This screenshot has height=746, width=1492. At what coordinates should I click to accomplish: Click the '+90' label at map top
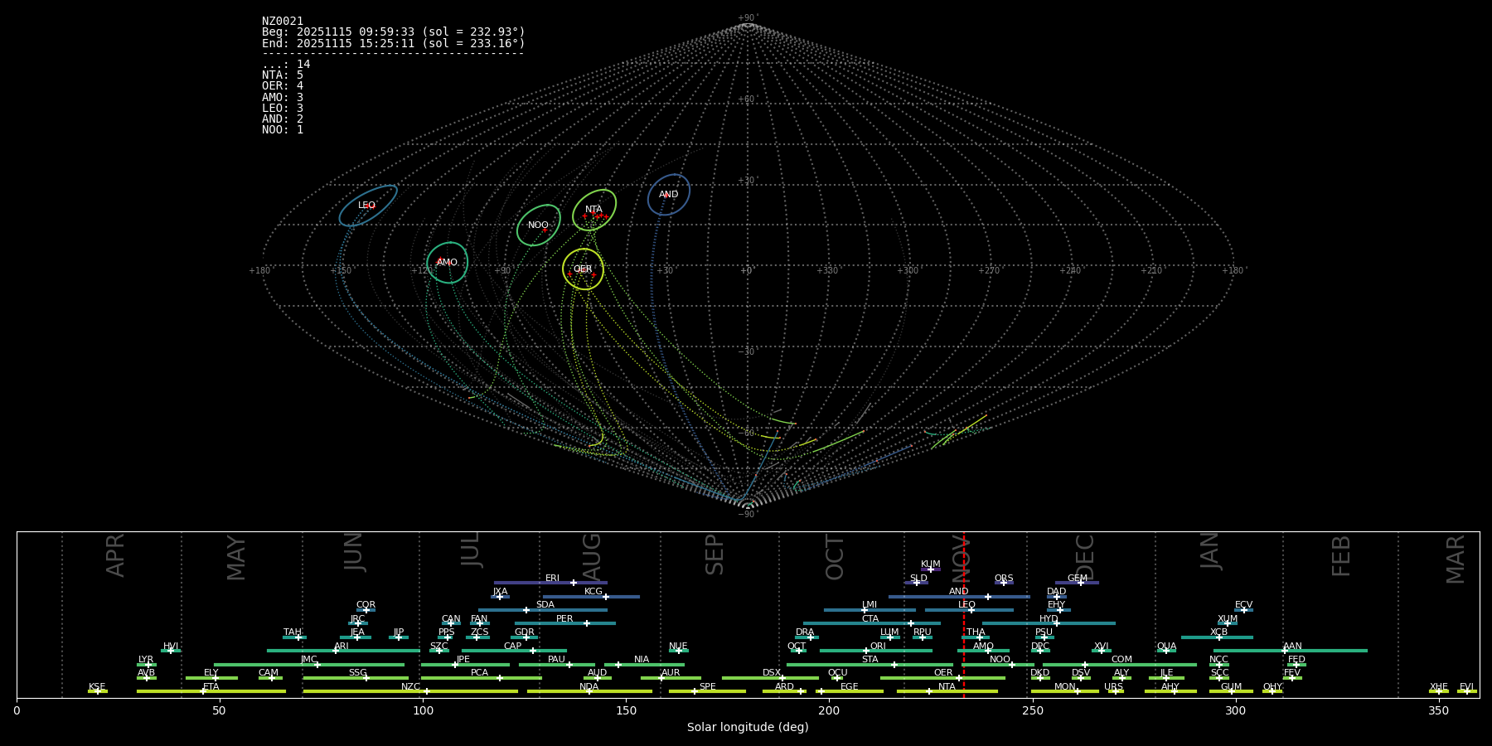pyautogui.click(x=747, y=18)
